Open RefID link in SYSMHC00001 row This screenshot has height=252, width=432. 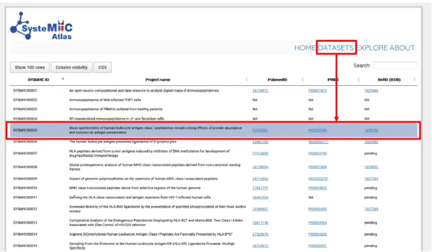[x=371, y=91]
